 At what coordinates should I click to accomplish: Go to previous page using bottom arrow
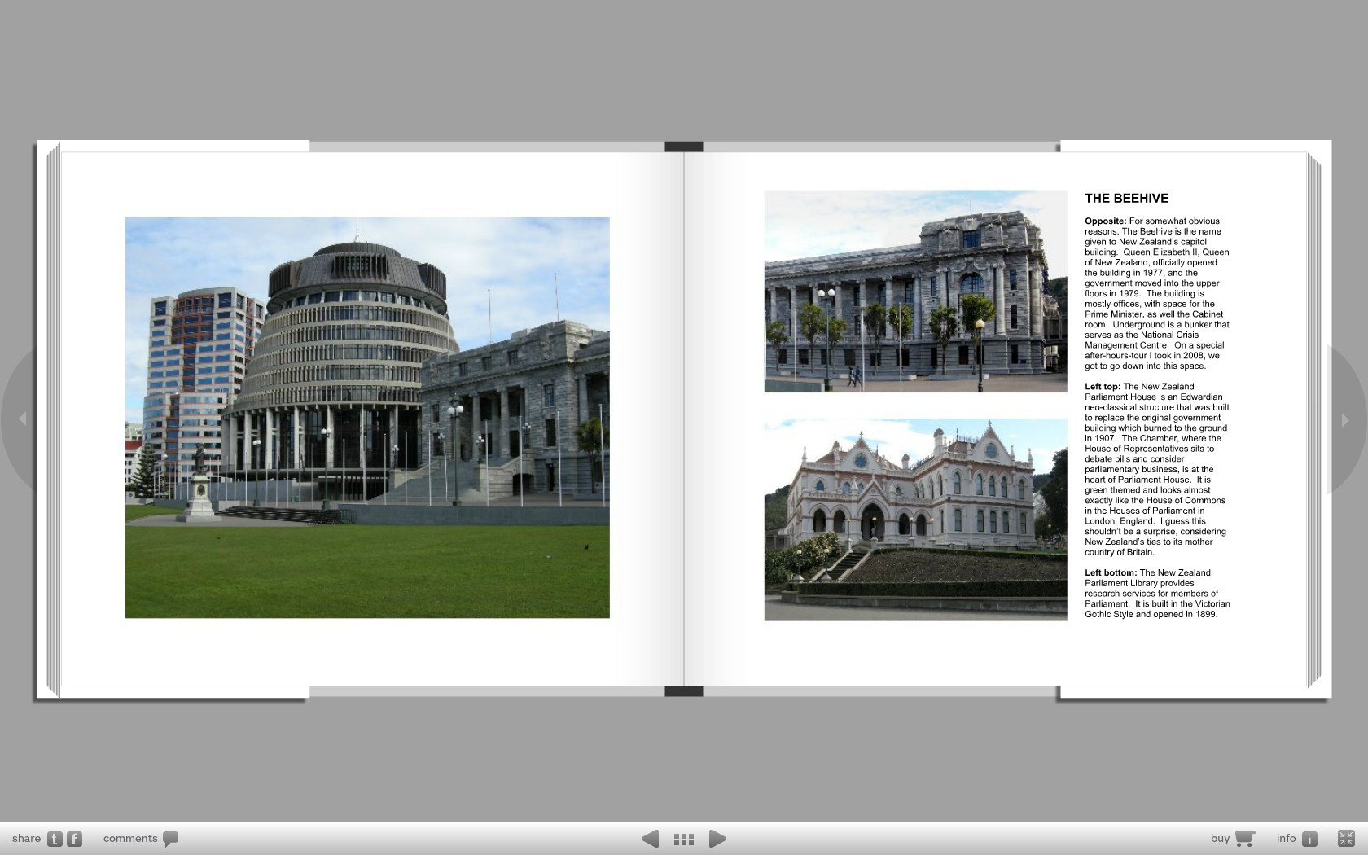tap(650, 839)
